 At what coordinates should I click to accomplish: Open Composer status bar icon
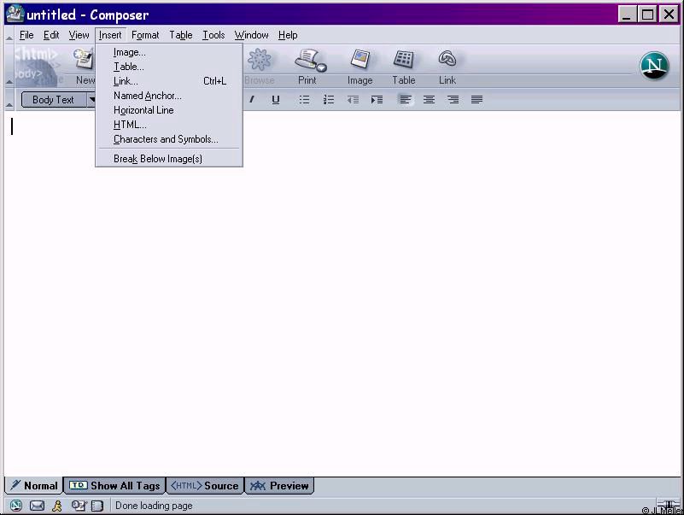[79, 506]
